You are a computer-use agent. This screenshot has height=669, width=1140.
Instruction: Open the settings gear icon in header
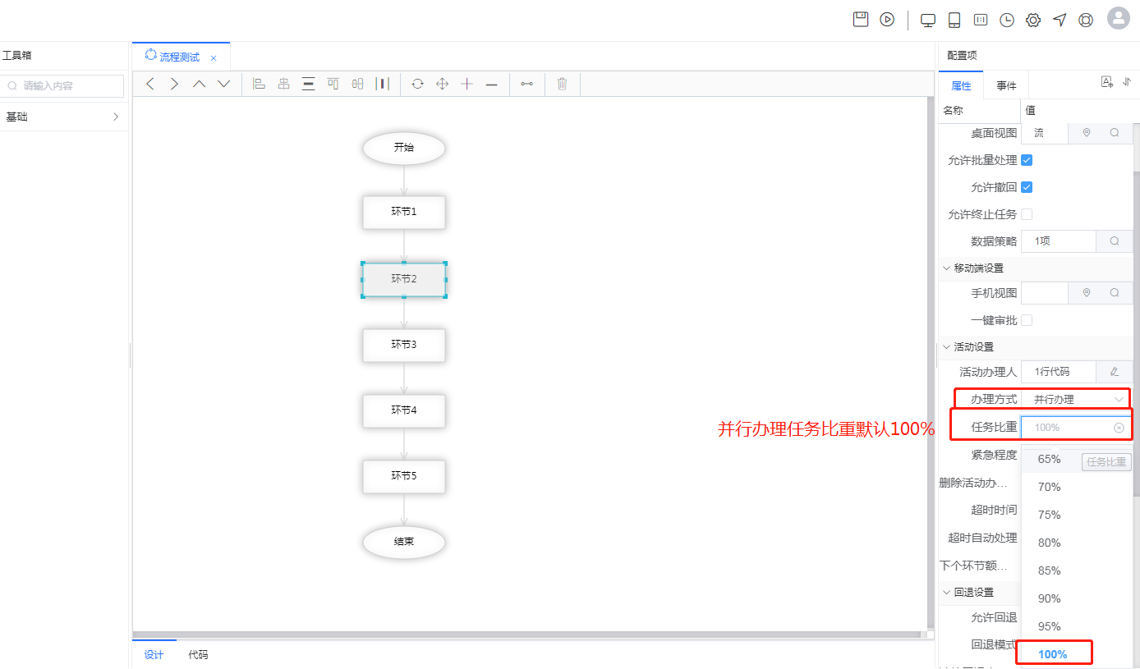(1033, 21)
